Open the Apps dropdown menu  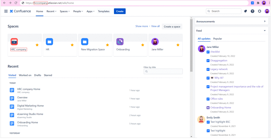tap(90, 11)
